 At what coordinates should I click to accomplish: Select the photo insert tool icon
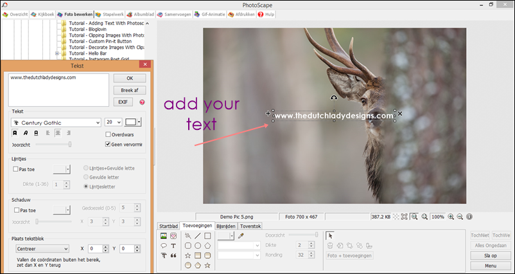click(x=164, y=236)
